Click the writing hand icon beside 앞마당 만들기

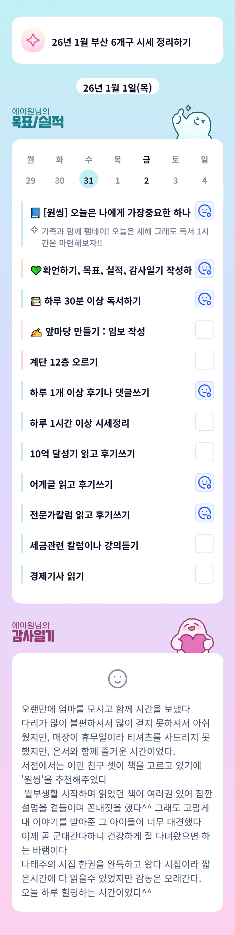[x=36, y=332]
